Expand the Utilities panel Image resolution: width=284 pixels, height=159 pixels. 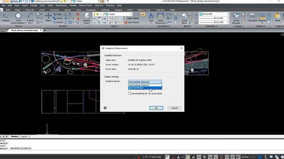(260, 26)
